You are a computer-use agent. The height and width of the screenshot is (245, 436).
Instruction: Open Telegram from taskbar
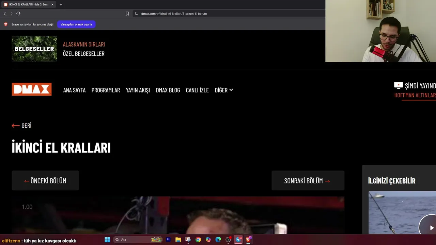[x=238, y=240]
